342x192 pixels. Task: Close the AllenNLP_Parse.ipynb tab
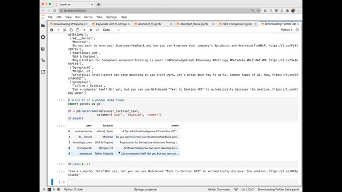(x=213, y=24)
